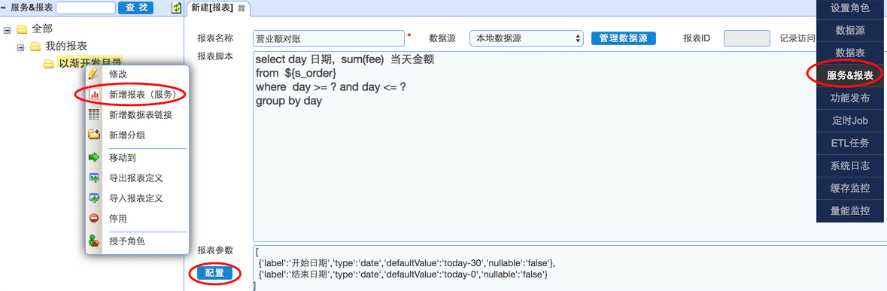Click the folder icon of 以渐开发目录
Image resolution: width=887 pixels, height=291 pixels.
coord(49,63)
